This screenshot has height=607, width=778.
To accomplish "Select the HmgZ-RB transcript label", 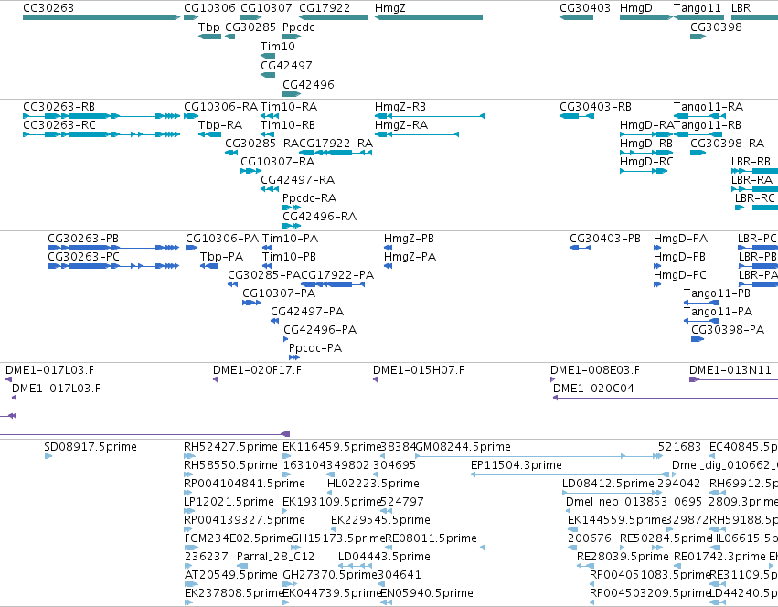I will (x=400, y=107).
